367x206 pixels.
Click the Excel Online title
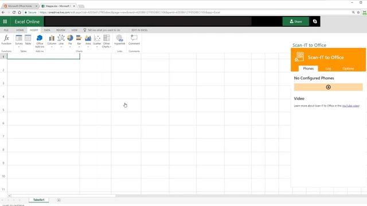click(27, 22)
